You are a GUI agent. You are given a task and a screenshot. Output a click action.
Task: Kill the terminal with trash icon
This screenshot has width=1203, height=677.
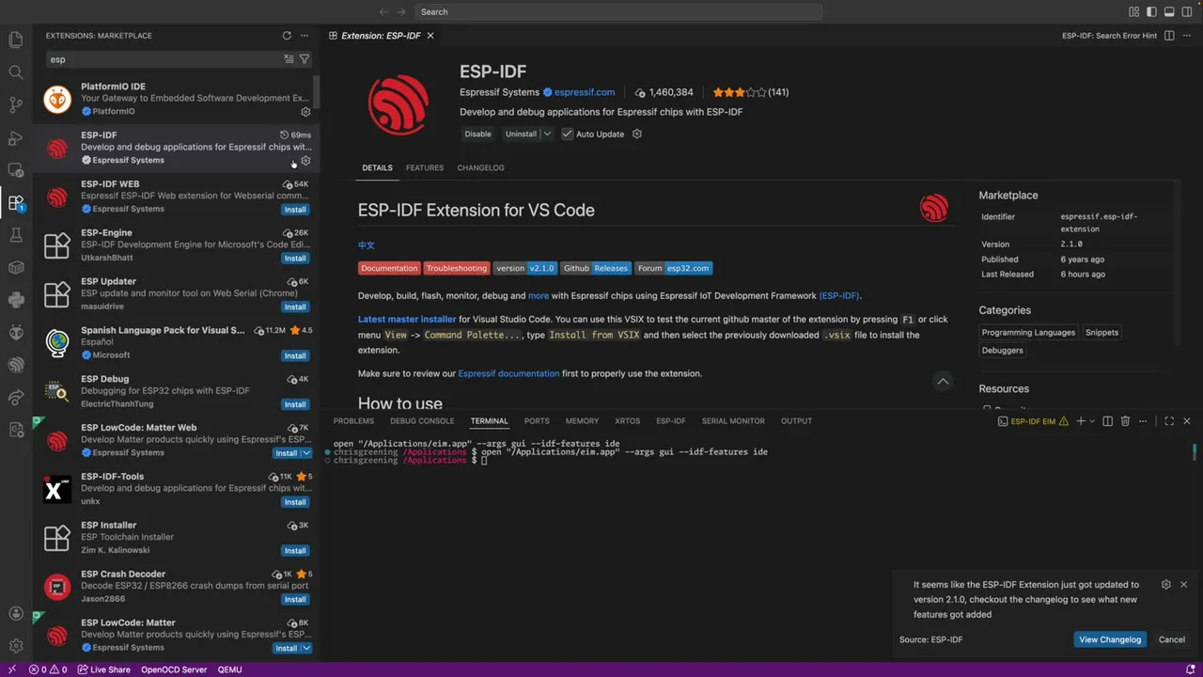point(1125,421)
